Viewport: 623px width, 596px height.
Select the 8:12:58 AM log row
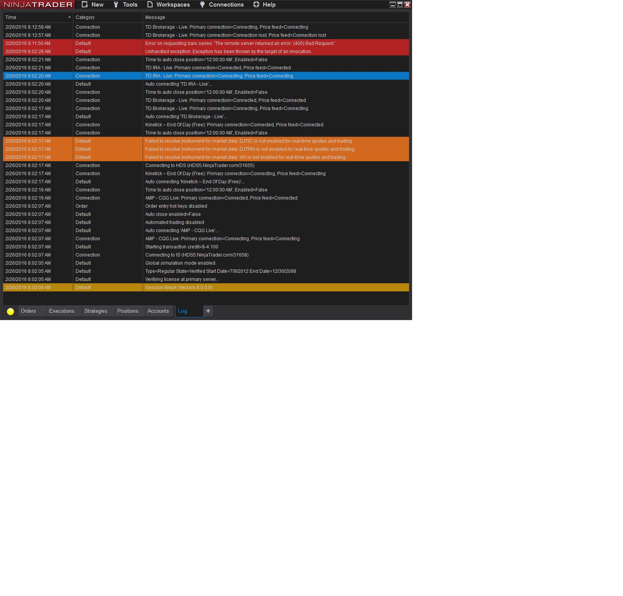(x=206, y=27)
